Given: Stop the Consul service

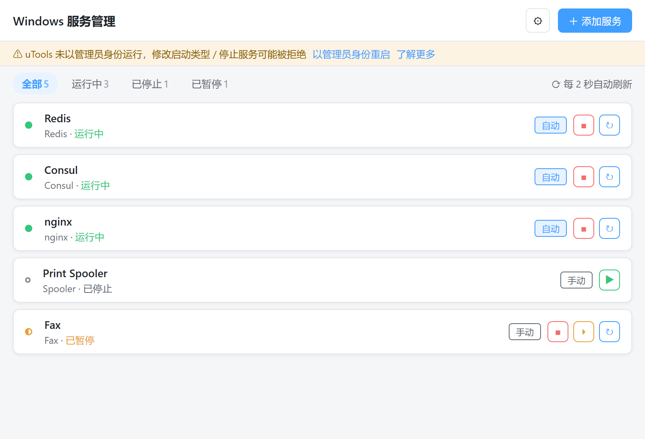Looking at the screenshot, I should pyautogui.click(x=584, y=177).
